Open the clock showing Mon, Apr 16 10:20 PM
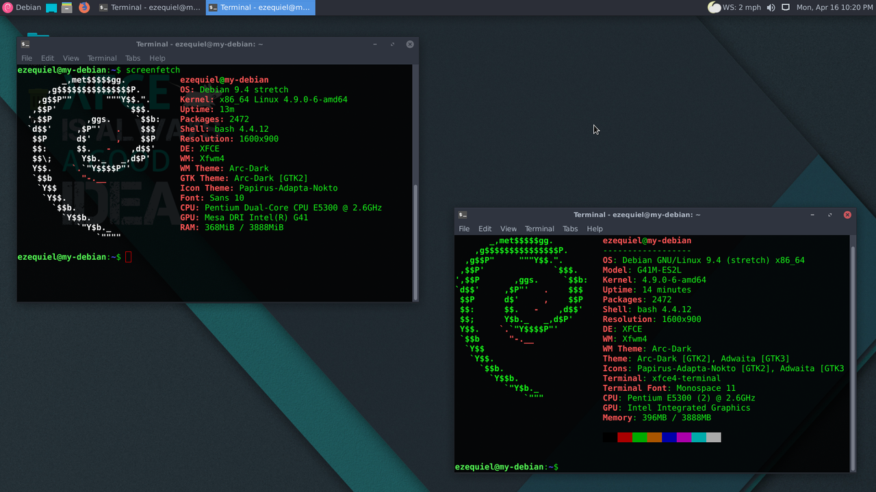Image resolution: width=876 pixels, height=492 pixels. (x=834, y=8)
